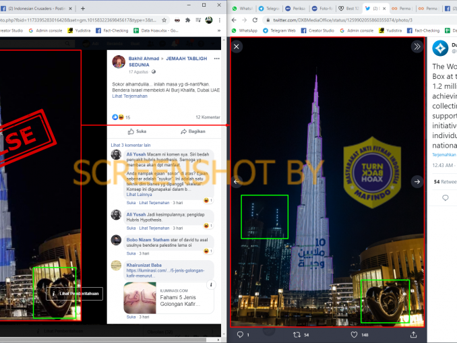Open the 'Fahami 5 Jenis Golongan Kafir' article thumbnail

(x=140, y=298)
